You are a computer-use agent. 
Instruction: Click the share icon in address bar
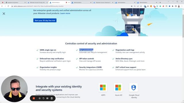(x=138, y=6)
